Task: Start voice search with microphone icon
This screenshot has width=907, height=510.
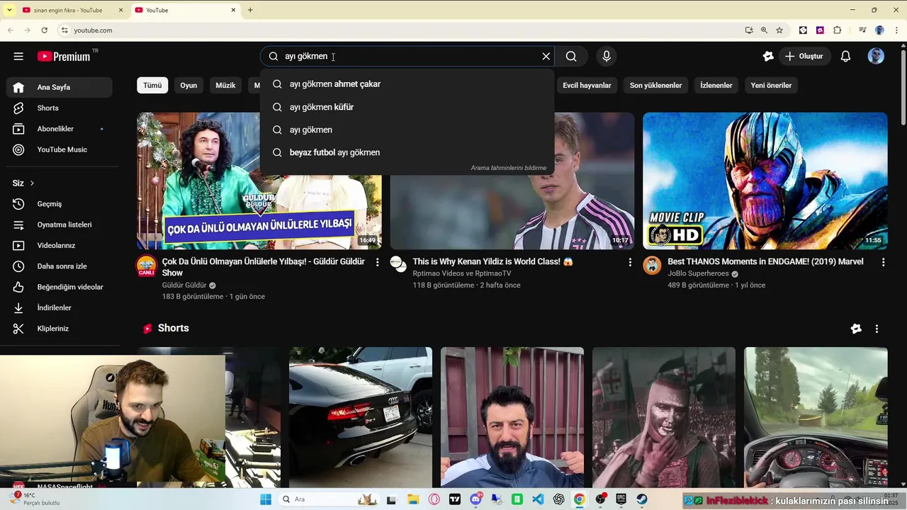Action: tap(606, 57)
